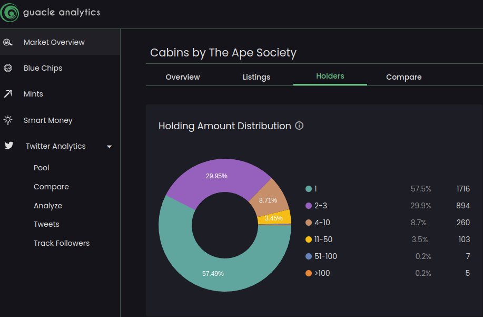Image resolution: width=483 pixels, height=317 pixels.
Task: Click the 29.9% legend percentage
Action: [420, 206]
